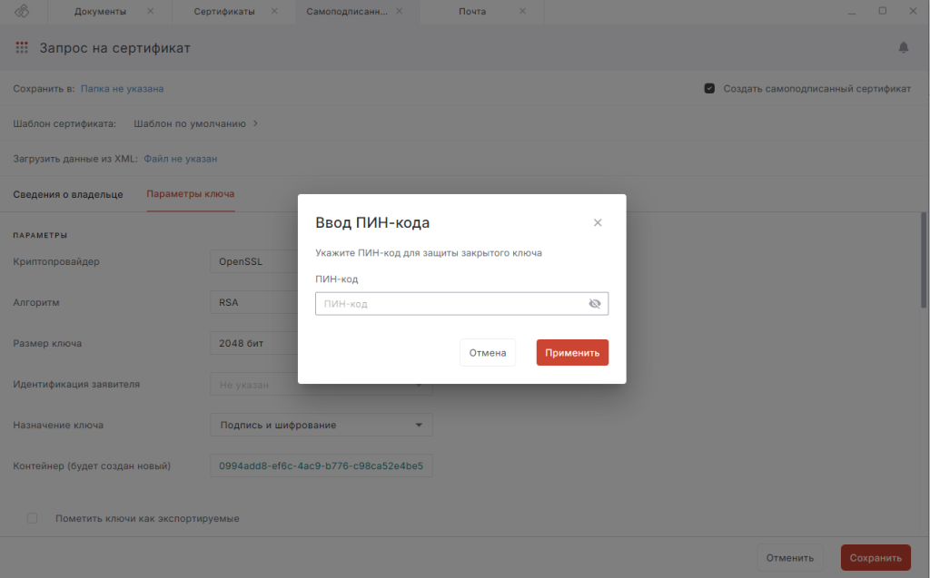Screen dimensions: 930x578
Task: Click the Отменить button at bottom
Action: tap(789, 557)
